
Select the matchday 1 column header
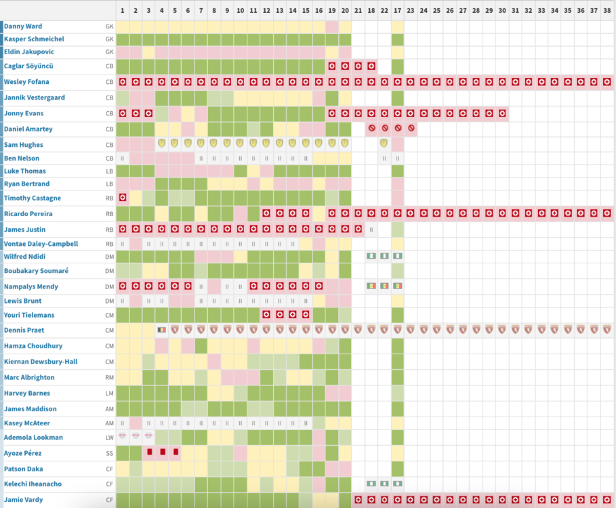(123, 11)
